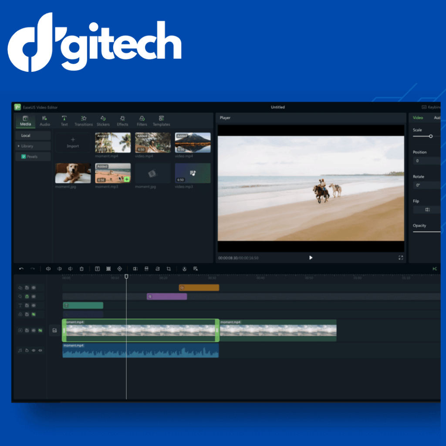Click the redo arrow in timeline toolbar

(33, 269)
